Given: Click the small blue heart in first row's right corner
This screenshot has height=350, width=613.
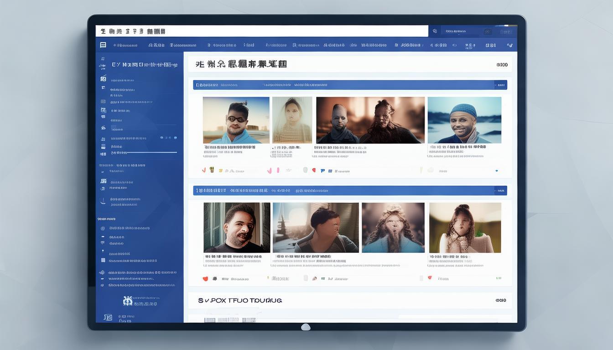Looking at the screenshot, I should click(497, 171).
